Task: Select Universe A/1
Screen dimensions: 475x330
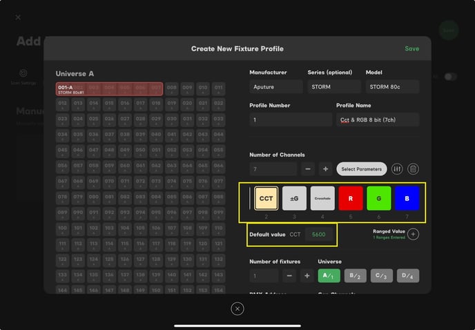Action: [329, 275]
